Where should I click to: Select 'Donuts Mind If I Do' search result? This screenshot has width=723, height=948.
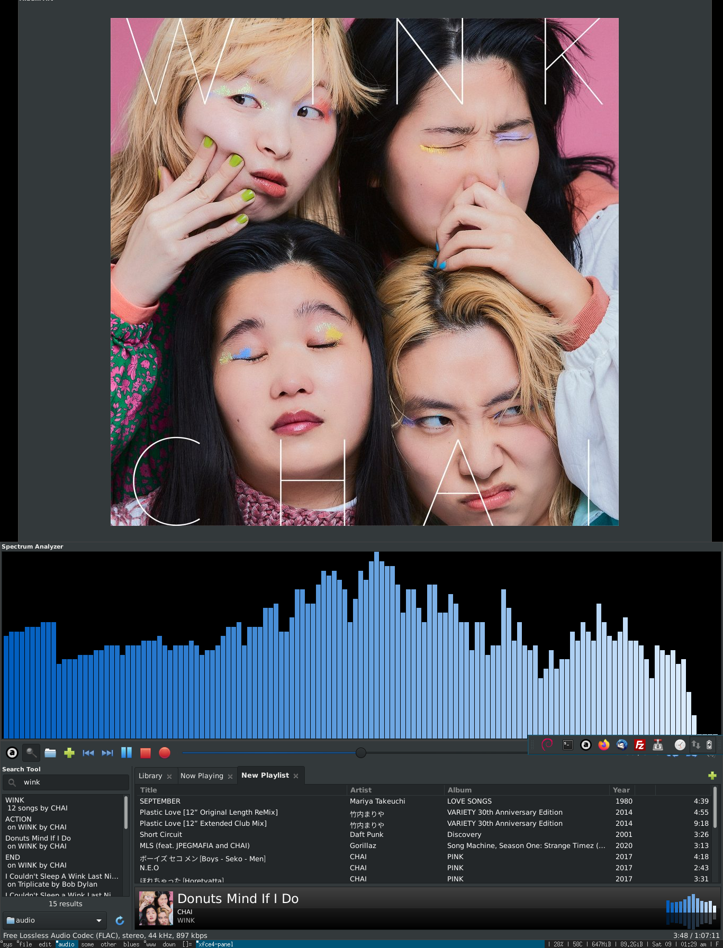tap(63, 842)
